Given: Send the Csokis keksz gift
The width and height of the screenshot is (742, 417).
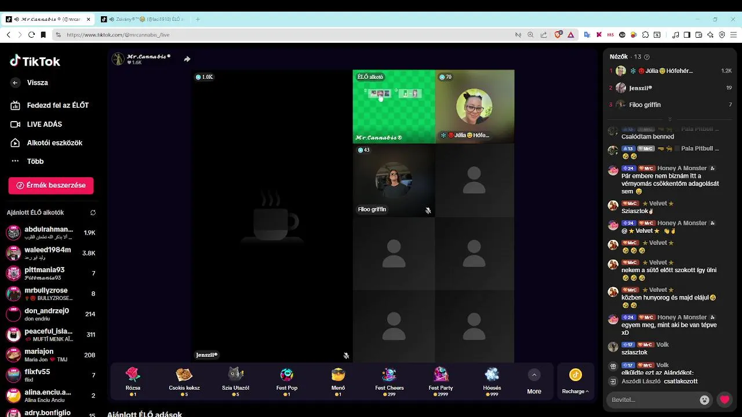Looking at the screenshot, I should 184,381.
